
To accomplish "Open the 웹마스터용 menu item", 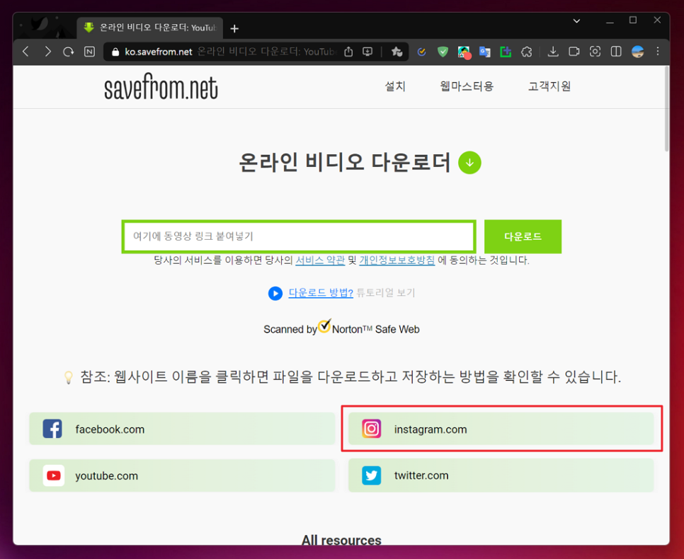I will pyautogui.click(x=467, y=86).
